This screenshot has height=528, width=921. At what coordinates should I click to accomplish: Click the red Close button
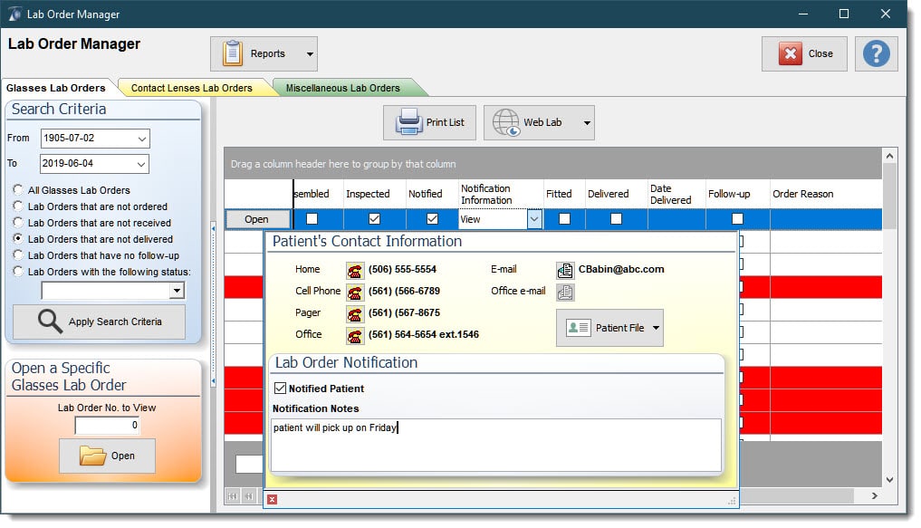coord(804,54)
